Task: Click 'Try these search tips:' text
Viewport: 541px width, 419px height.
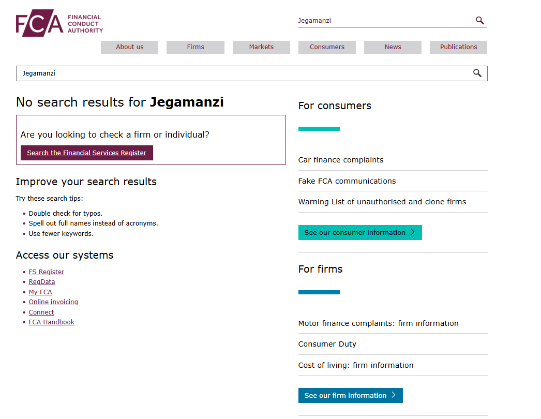Action: click(49, 199)
